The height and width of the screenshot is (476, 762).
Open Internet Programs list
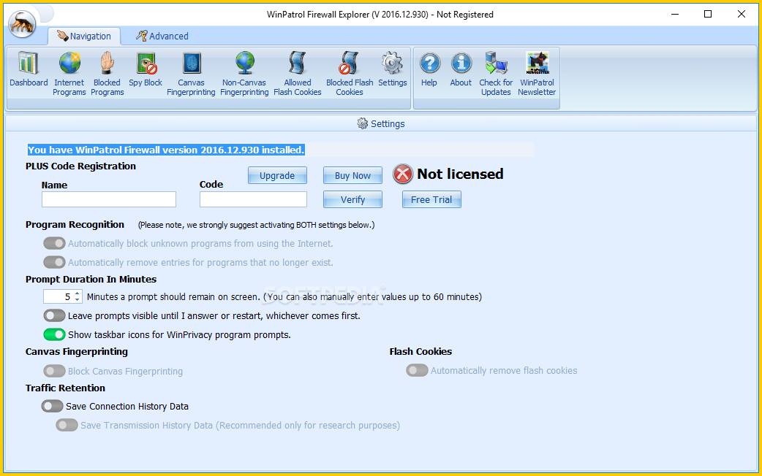(69, 74)
